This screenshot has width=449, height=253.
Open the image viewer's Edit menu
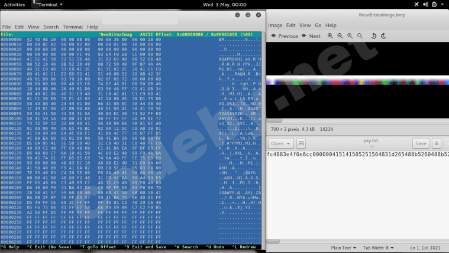click(290, 25)
